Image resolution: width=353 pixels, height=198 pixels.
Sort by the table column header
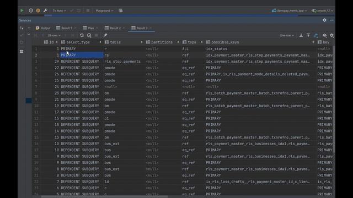coord(124,42)
